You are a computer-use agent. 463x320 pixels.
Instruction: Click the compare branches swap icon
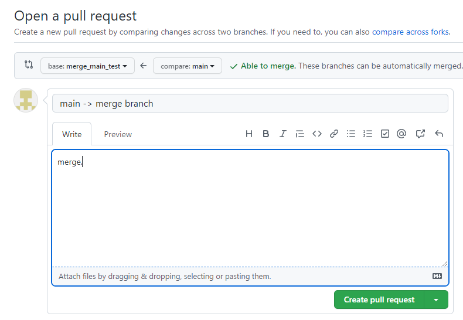pyautogui.click(x=29, y=64)
